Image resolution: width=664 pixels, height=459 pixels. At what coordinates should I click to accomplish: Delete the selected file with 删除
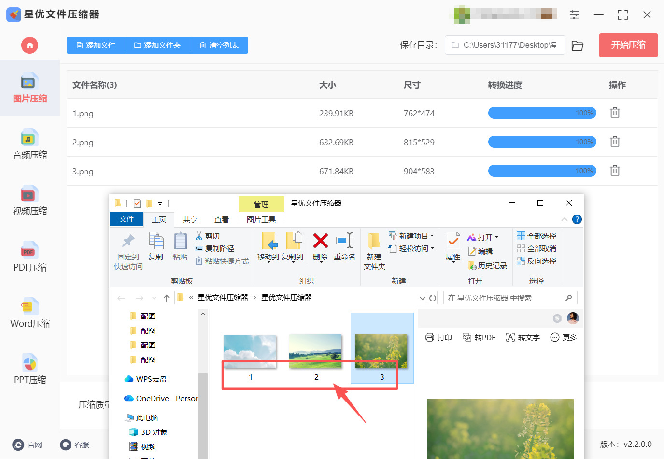coord(320,246)
